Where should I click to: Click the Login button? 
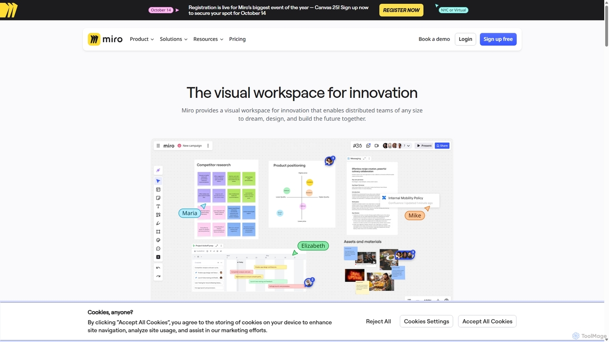[465, 39]
